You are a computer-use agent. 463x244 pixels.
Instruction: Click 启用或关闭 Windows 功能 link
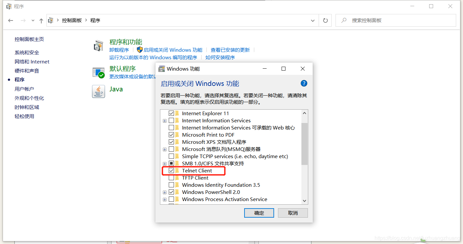(x=173, y=50)
